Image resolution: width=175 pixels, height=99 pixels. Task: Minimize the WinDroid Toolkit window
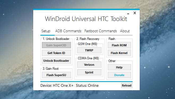coord(128,14)
